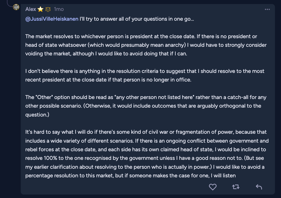
Task: Click the scales badge next to Alex's name
Action: [x=48, y=9]
